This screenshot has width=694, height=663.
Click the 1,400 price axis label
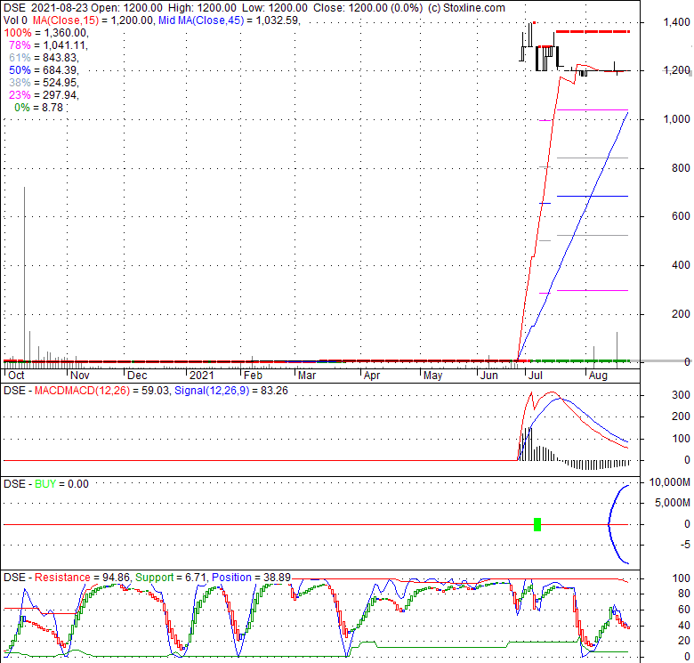pyautogui.click(x=676, y=21)
